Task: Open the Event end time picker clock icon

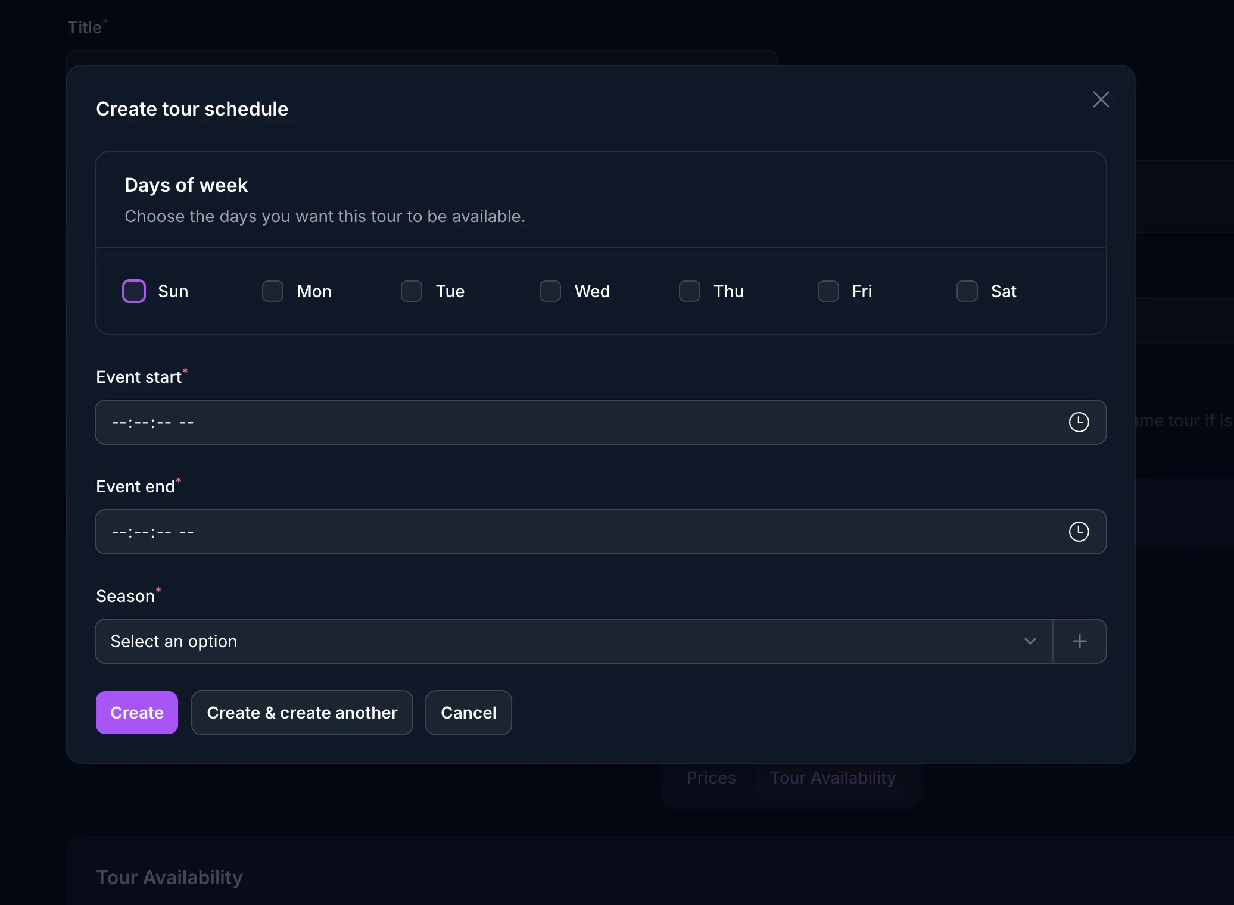Action: 1080,531
